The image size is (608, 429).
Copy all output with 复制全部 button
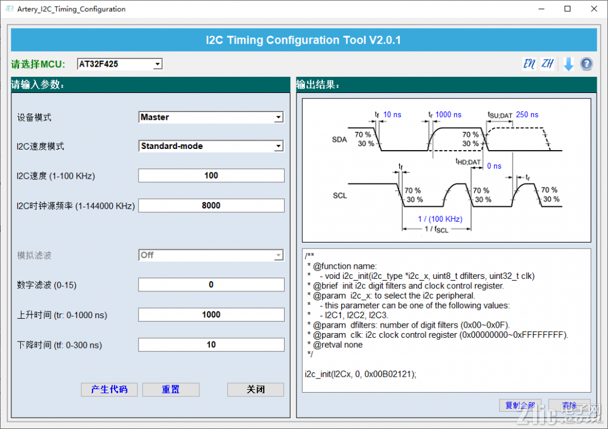[x=520, y=405]
